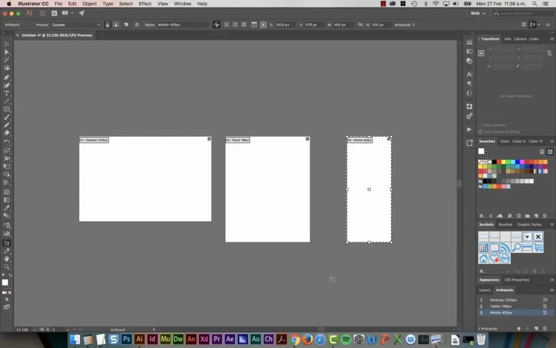Switch swatches to thumbnail grid view

click(550, 151)
